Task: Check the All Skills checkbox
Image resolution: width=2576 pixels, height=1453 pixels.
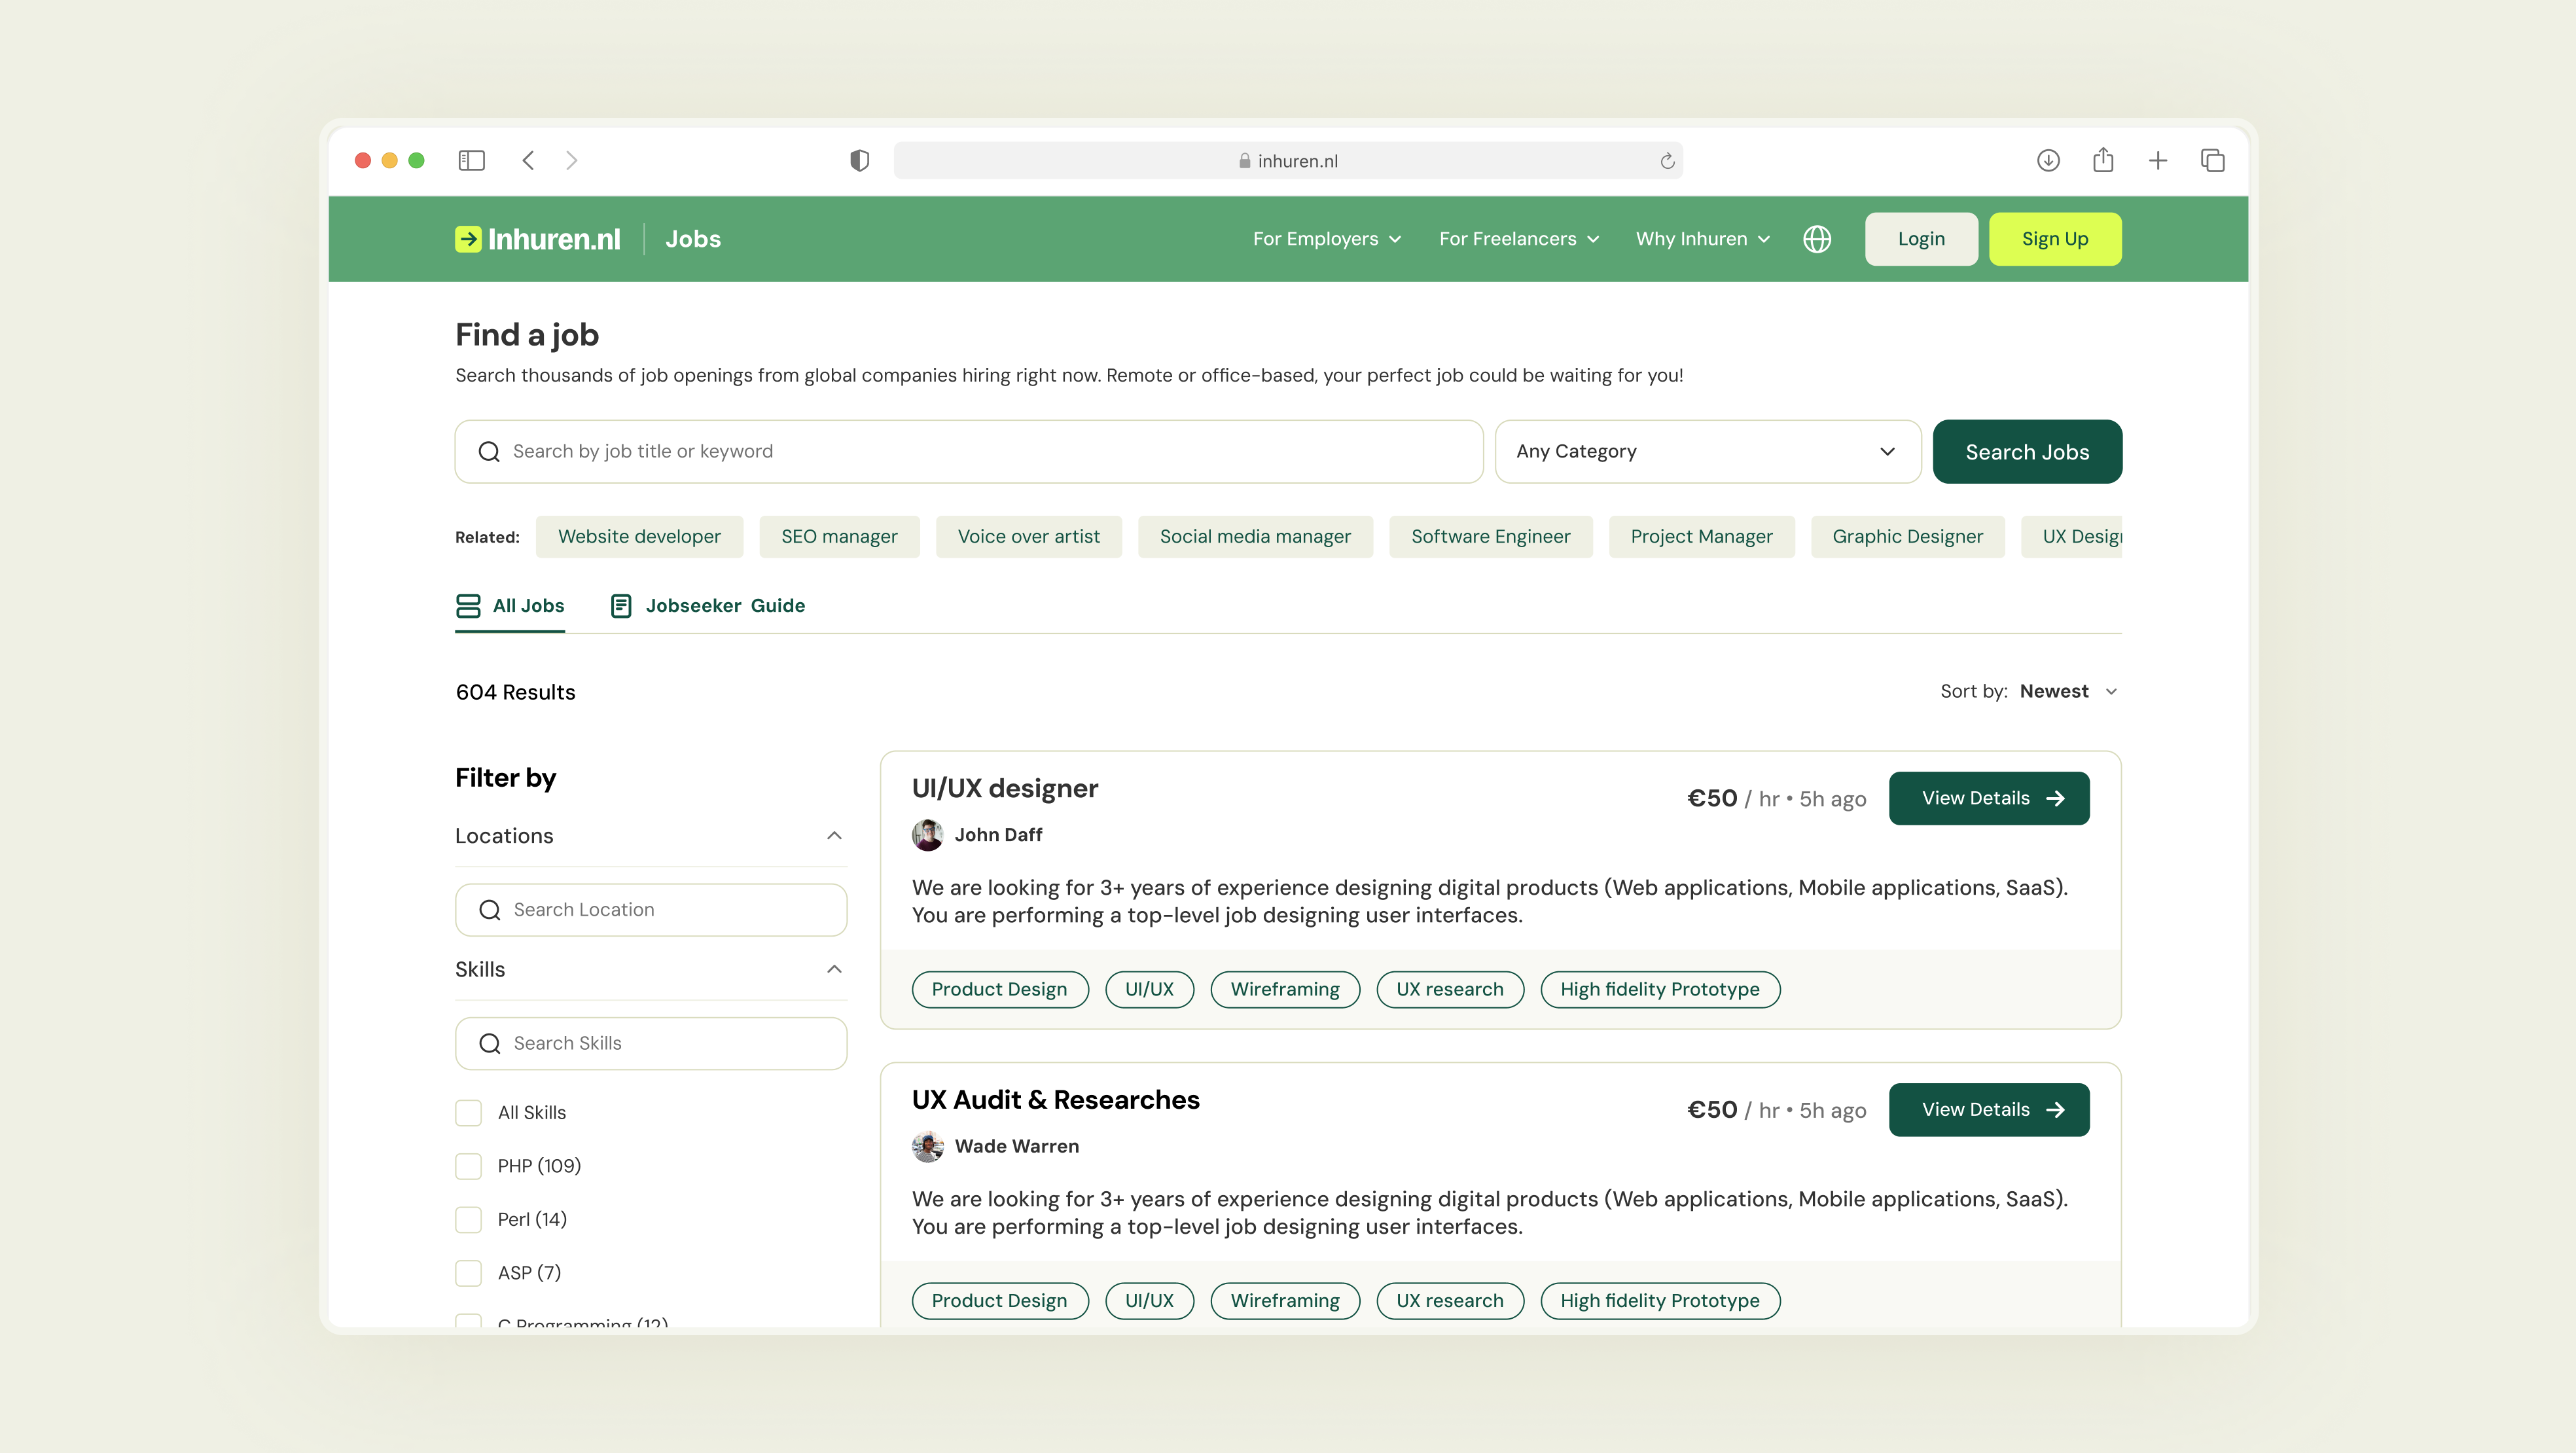Action: 469,1112
